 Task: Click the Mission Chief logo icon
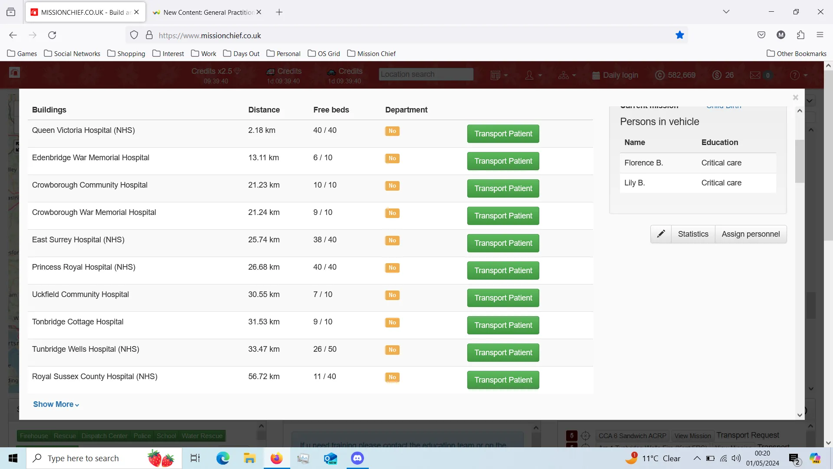point(15,73)
